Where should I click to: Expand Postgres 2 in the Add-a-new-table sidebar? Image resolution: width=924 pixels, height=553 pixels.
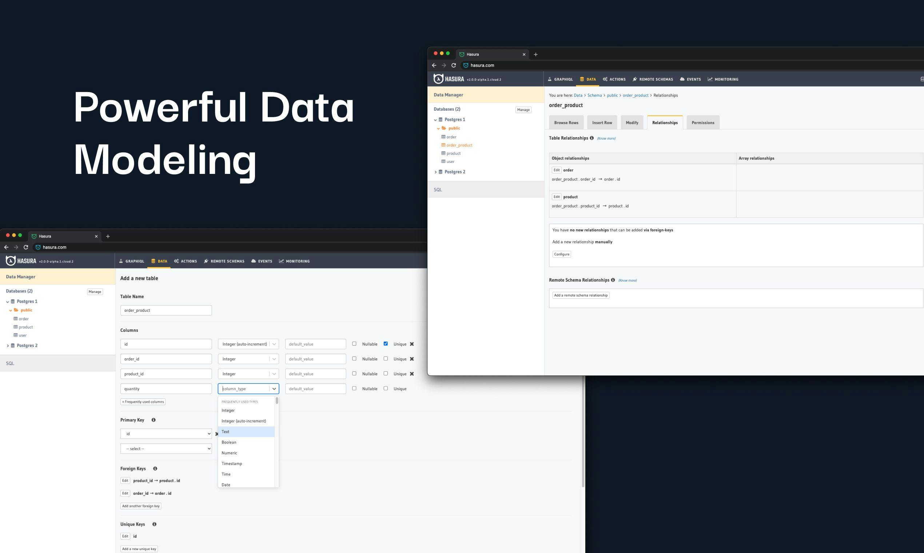tap(8, 346)
